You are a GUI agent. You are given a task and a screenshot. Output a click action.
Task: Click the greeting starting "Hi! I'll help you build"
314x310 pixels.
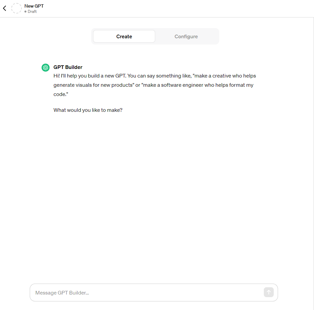click(155, 85)
